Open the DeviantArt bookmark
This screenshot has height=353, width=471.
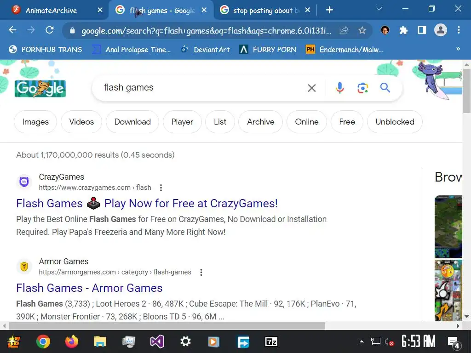pyautogui.click(x=206, y=50)
